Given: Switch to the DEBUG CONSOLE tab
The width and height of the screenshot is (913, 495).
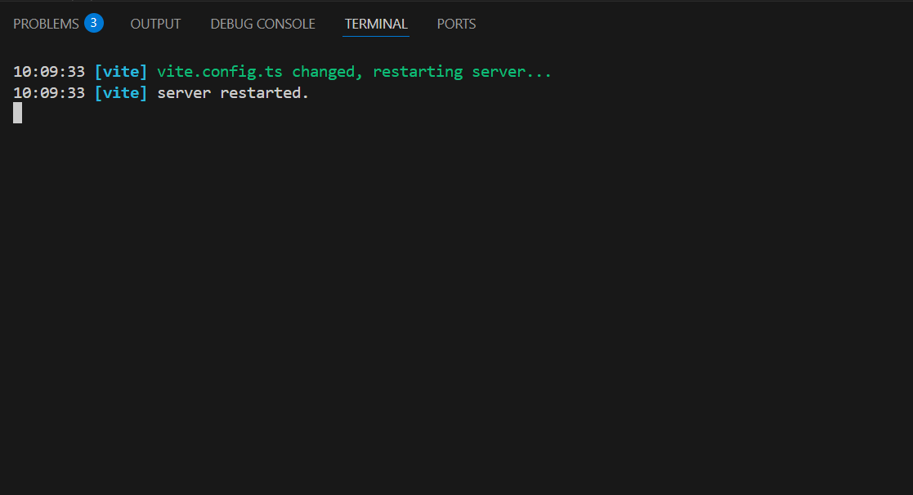Looking at the screenshot, I should pyautogui.click(x=262, y=24).
